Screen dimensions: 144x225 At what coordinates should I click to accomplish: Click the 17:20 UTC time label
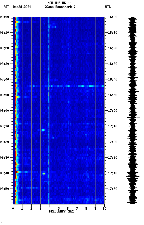(113, 142)
